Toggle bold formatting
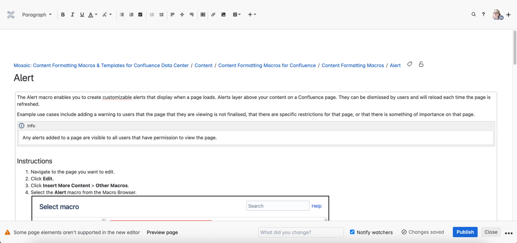This screenshot has width=517, height=243. click(x=63, y=15)
